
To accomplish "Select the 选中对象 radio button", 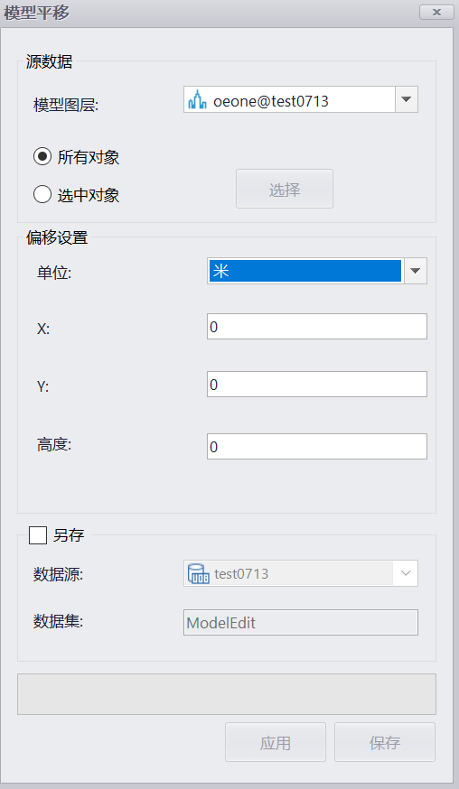I will coord(42,194).
